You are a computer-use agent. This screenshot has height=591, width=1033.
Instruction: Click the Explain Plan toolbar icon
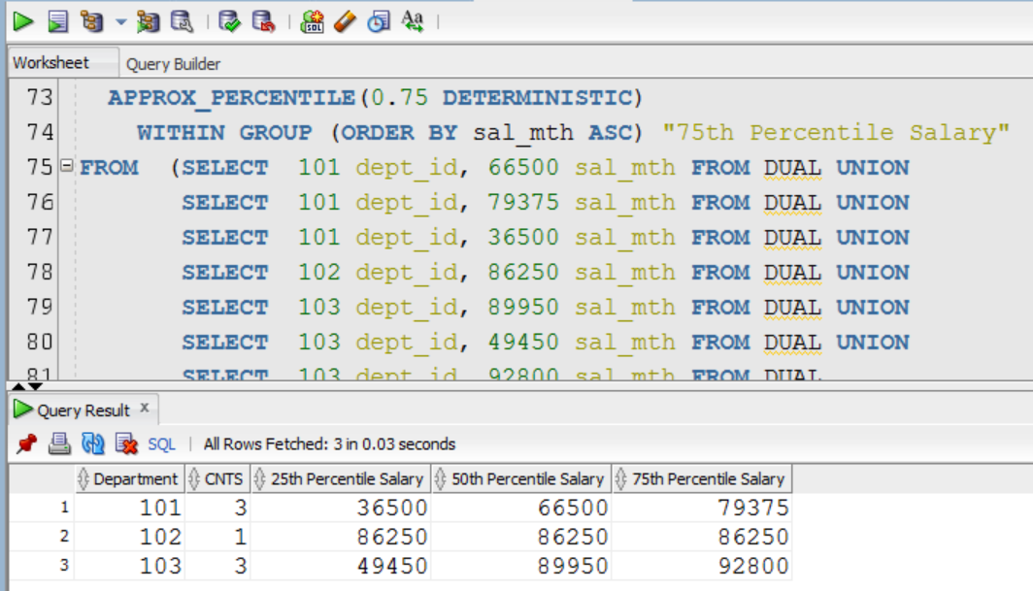click(x=91, y=21)
